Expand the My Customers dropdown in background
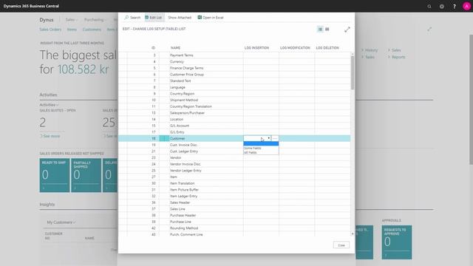The image size is (473, 266). point(61,222)
